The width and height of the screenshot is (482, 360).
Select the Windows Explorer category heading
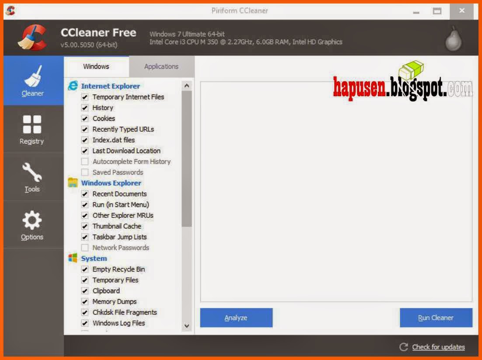(x=111, y=183)
